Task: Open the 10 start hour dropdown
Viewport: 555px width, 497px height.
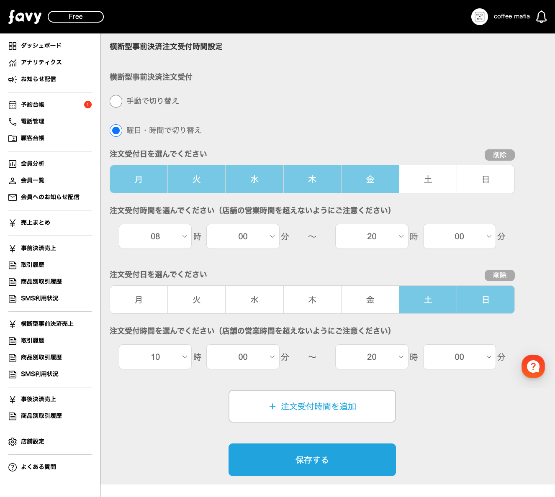Action: (x=155, y=357)
